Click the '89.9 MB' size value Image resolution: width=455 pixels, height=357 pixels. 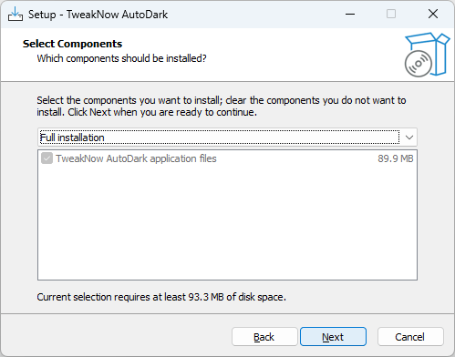396,158
